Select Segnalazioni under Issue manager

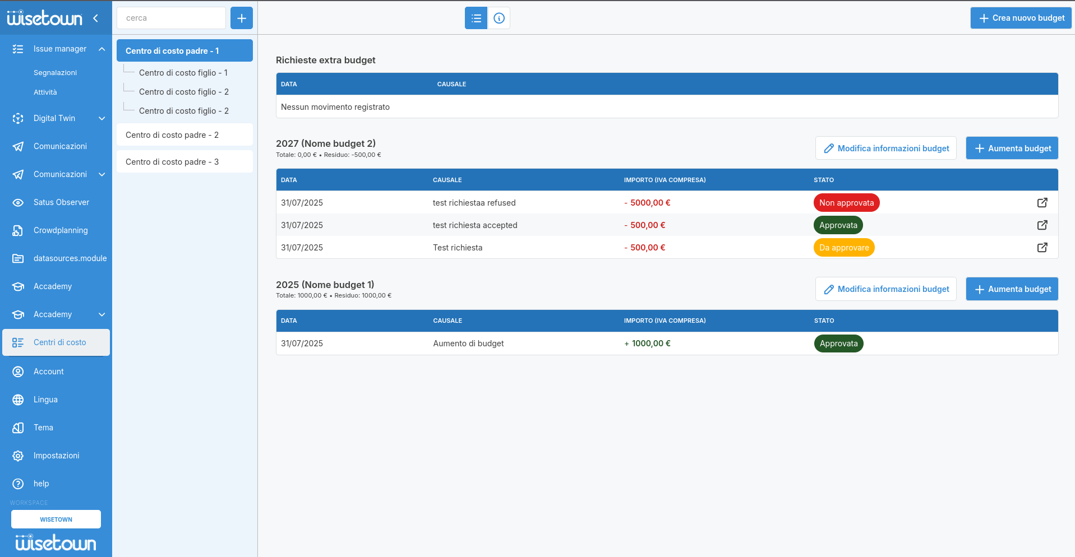click(55, 73)
